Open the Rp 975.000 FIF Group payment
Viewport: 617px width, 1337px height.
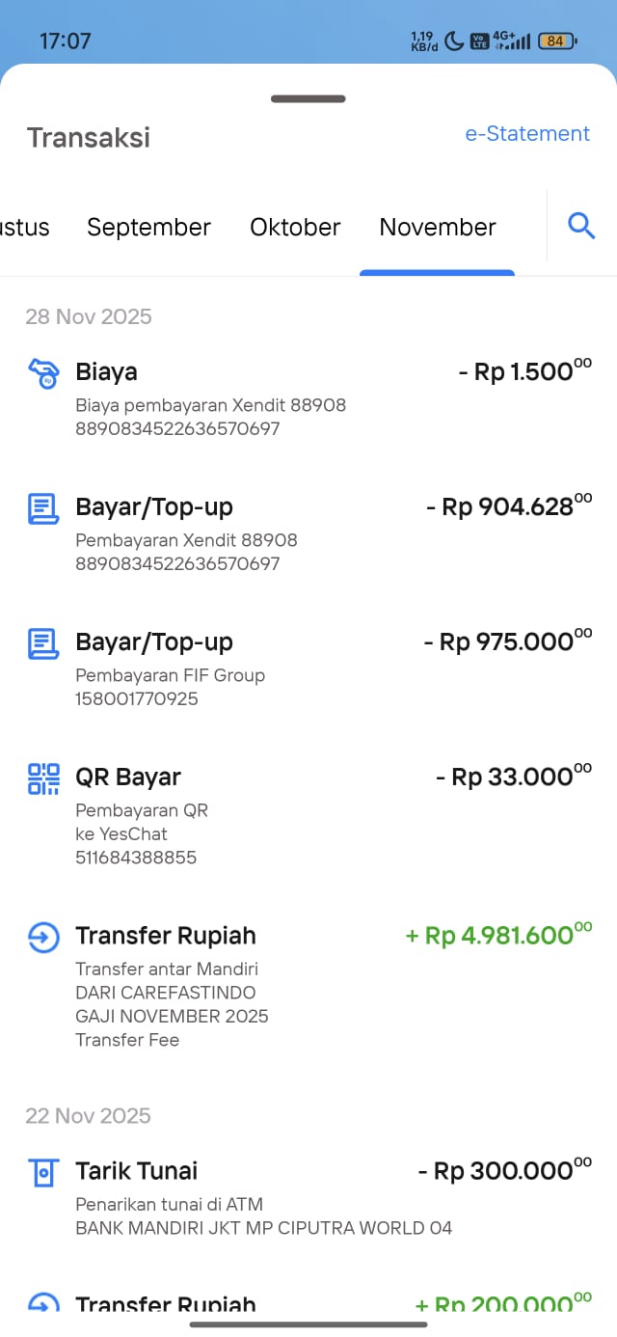(308, 668)
